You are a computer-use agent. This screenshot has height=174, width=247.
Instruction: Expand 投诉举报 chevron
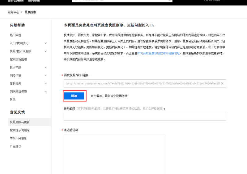tap(45, 67)
